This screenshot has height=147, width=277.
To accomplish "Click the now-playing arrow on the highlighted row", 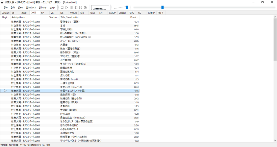I will click(x=5, y=91).
